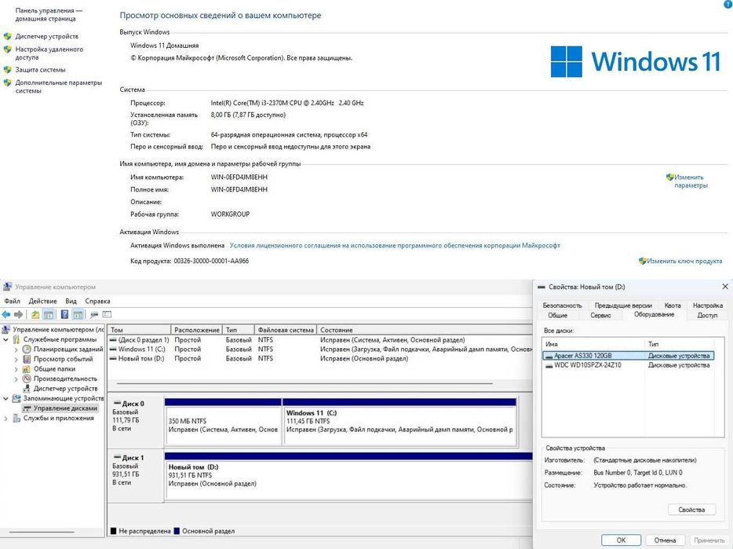Click the shield icon beside Изменить ключ продукта
The image size is (733, 549).
(643, 261)
